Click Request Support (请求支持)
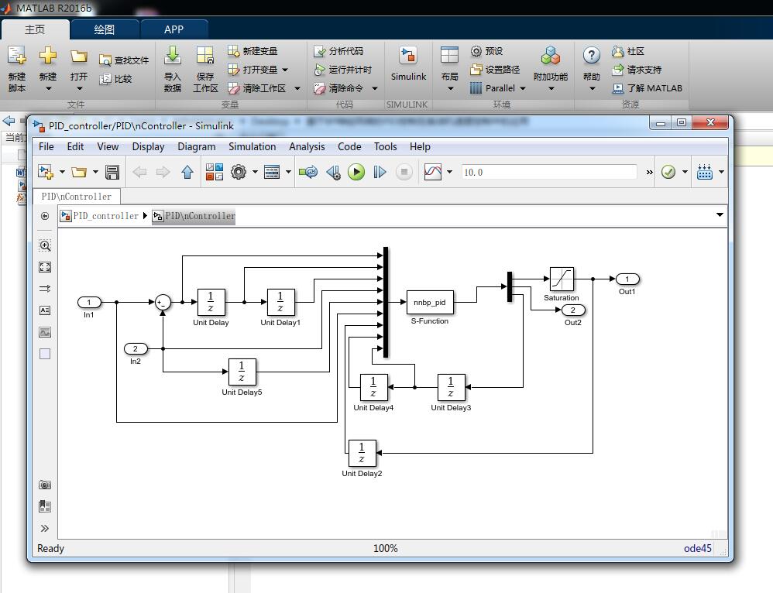Image resolution: width=773 pixels, height=593 pixels. tap(637, 70)
